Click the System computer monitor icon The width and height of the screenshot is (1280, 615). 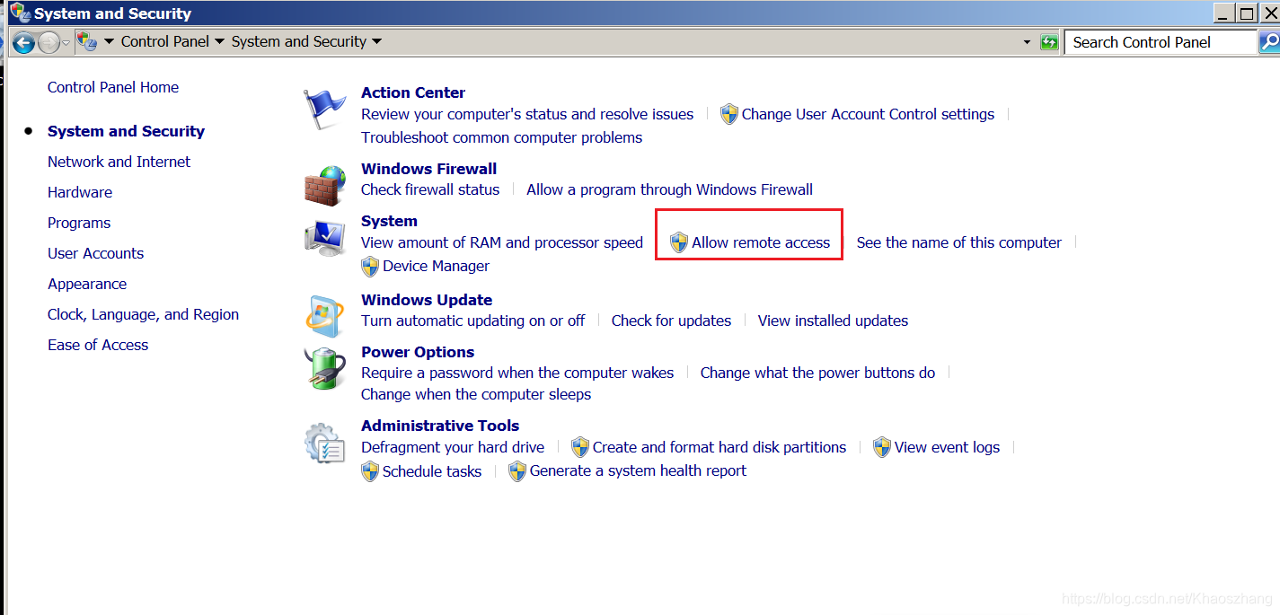[x=324, y=238]
